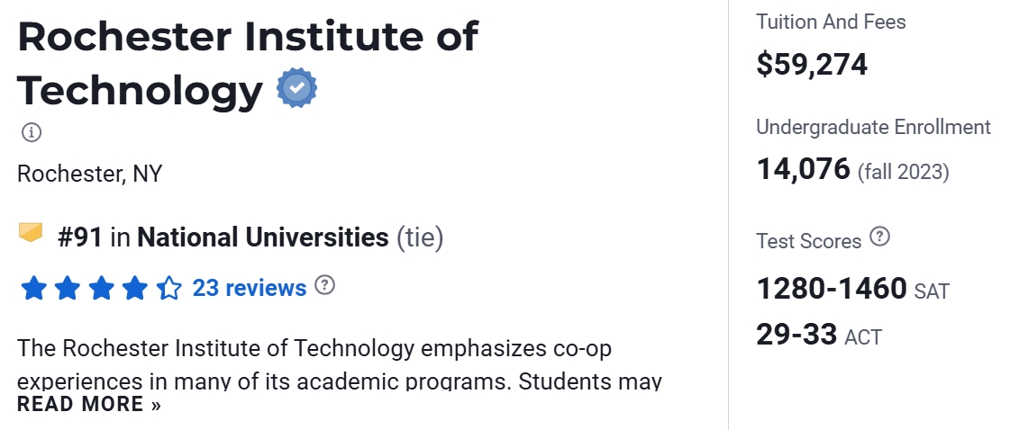Click the yellow ranking badge icon
This screenshot has height=430, width=1019.
(32, 234)
